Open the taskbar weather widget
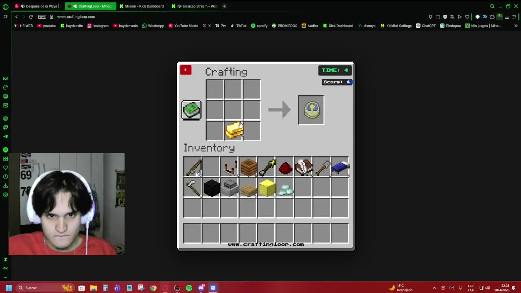The width and height of the screenshot is (521, 293). 401,288
